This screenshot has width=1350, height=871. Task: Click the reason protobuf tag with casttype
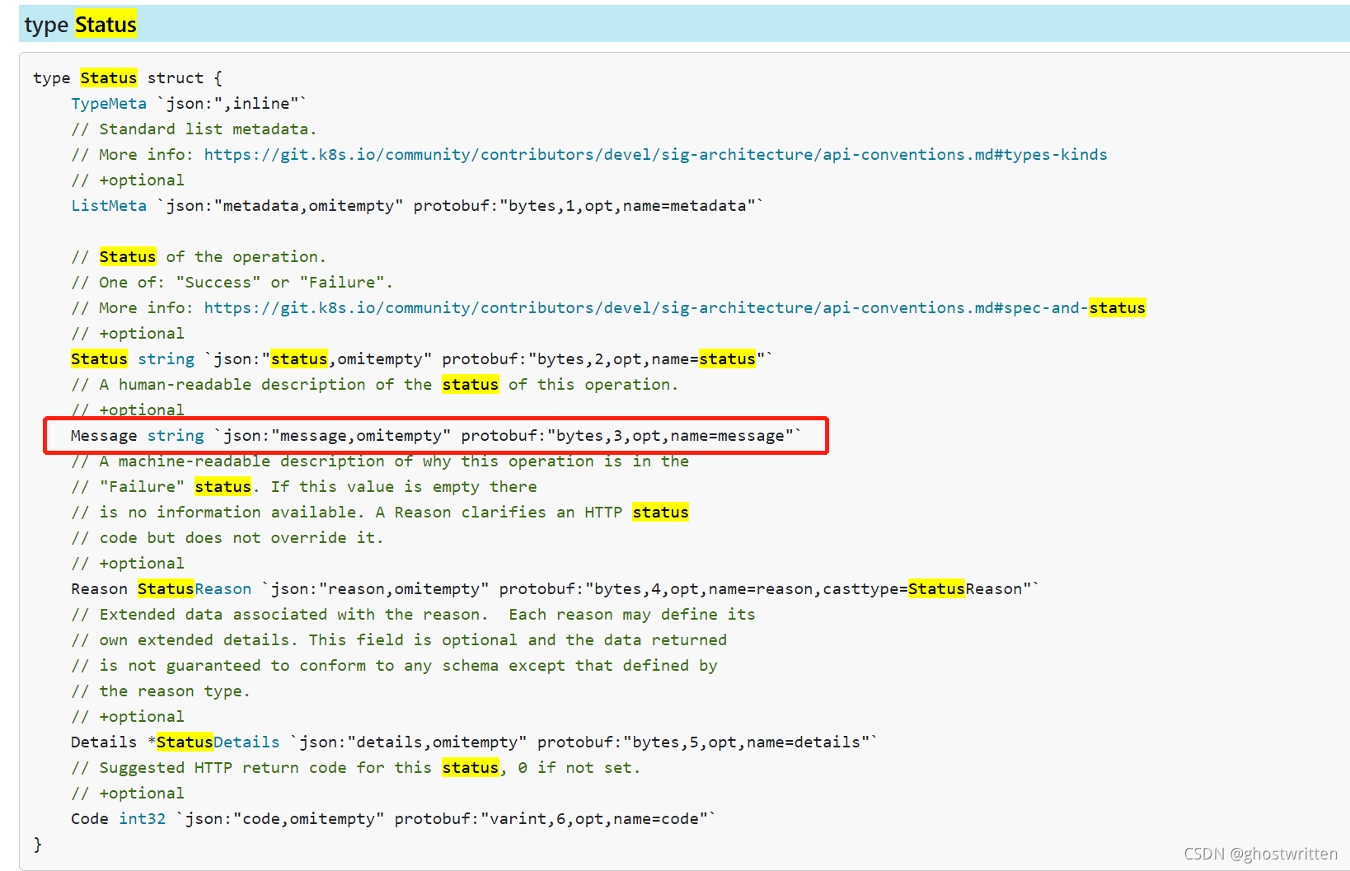click(x=765, y=588)
